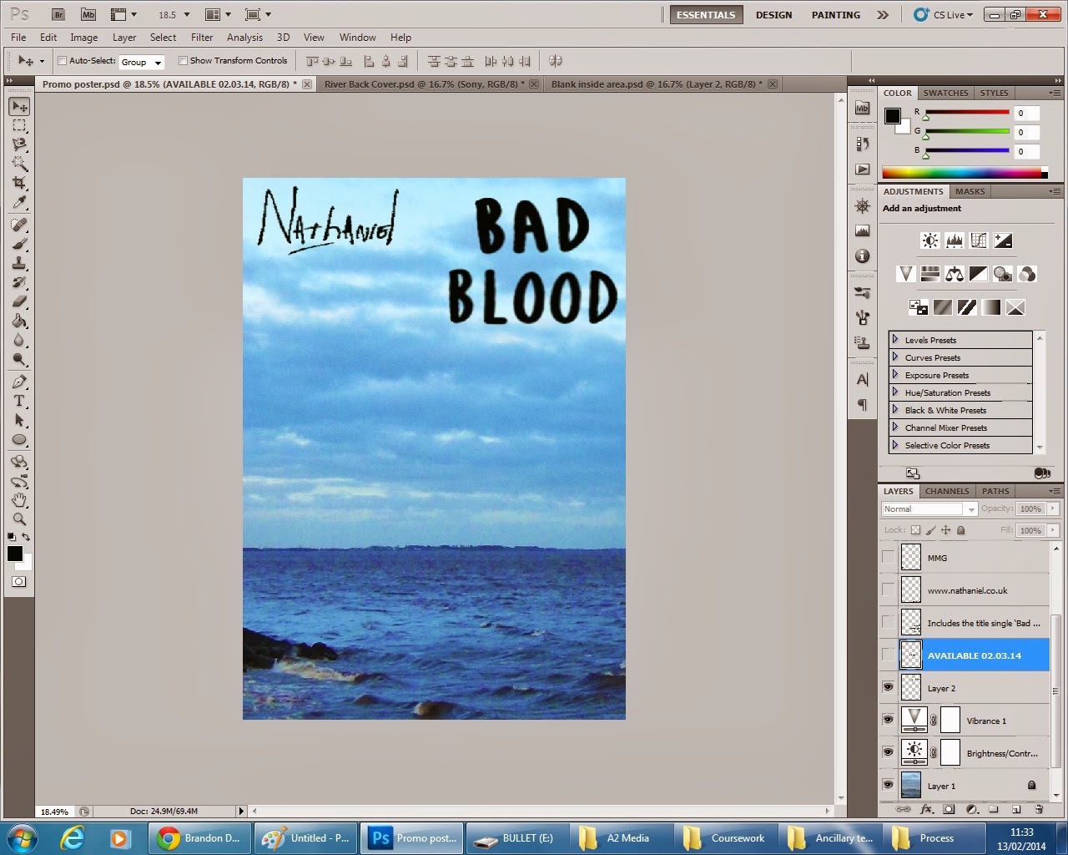
Task: Open the Layer menu
Action: pos(124,38)
